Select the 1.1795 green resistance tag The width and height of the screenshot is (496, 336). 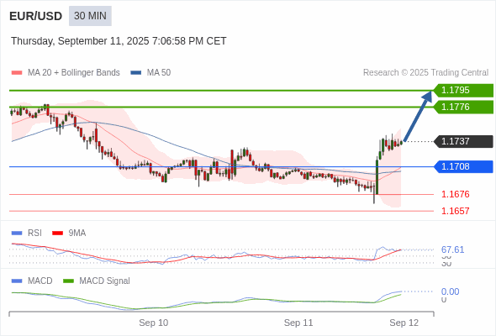[463, 91]
